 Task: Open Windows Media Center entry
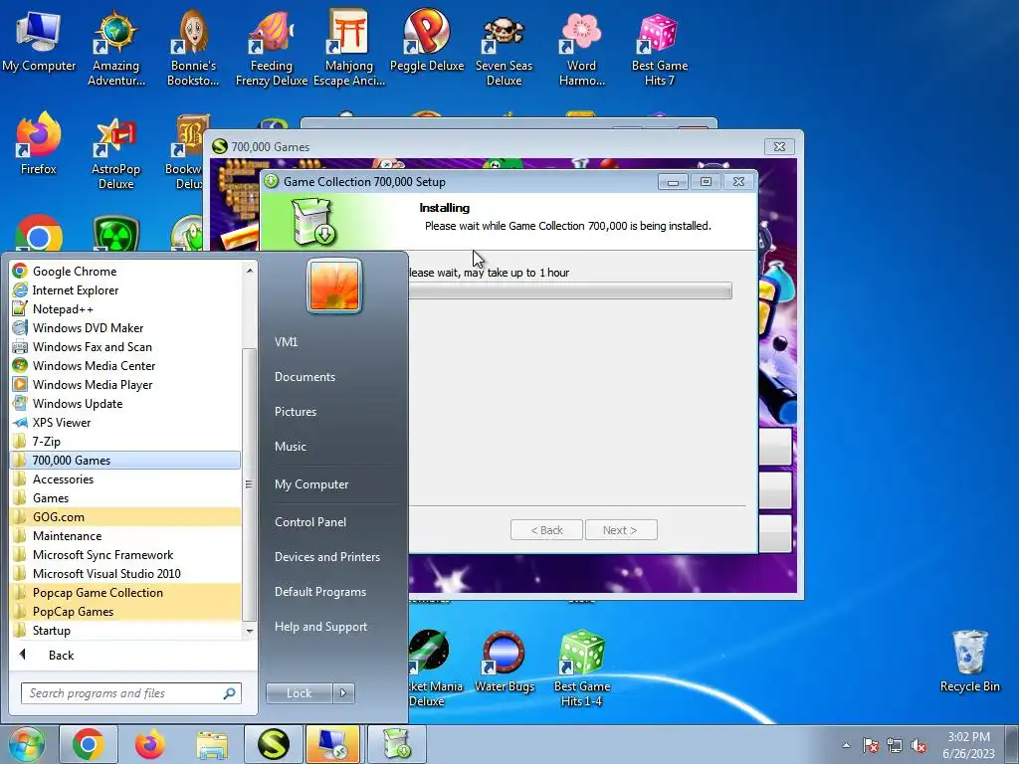tap(125, 366)
